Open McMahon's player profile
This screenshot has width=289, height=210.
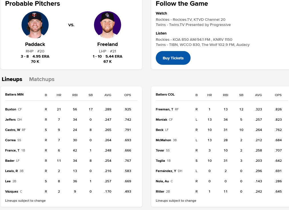163,140
